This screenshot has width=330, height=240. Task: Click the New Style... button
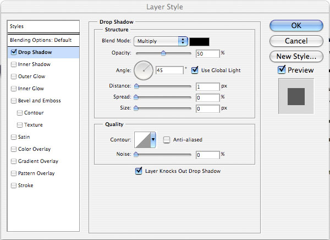coord(296,56)
